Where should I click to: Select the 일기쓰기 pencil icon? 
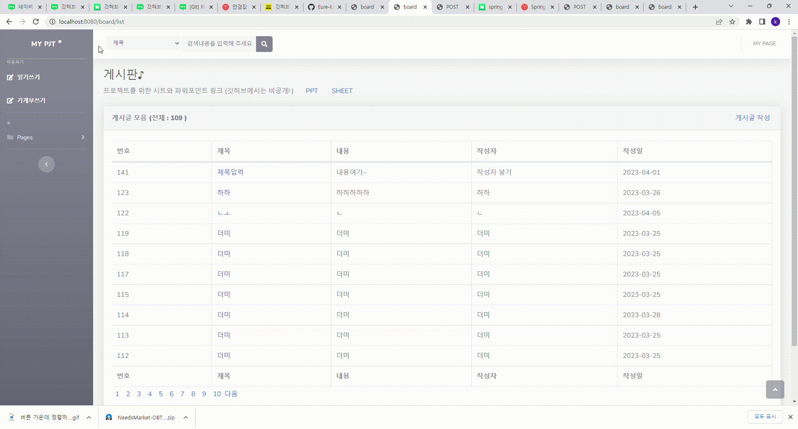pyautogui.click(x=10, y=76)
